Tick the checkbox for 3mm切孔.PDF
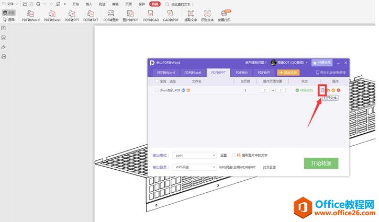The height and width of the screenshot is (222, 379). 157,90
